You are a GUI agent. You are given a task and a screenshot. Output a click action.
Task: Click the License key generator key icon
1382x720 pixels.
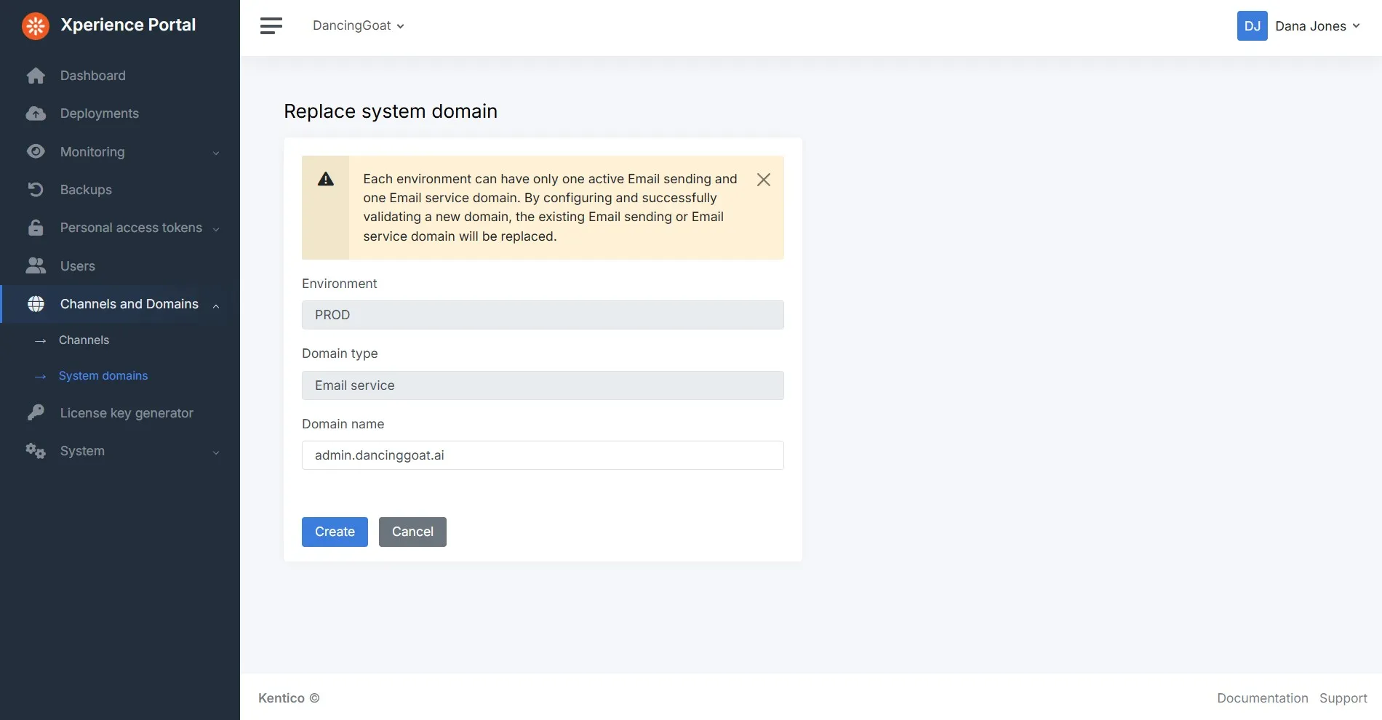pos(36,412)
